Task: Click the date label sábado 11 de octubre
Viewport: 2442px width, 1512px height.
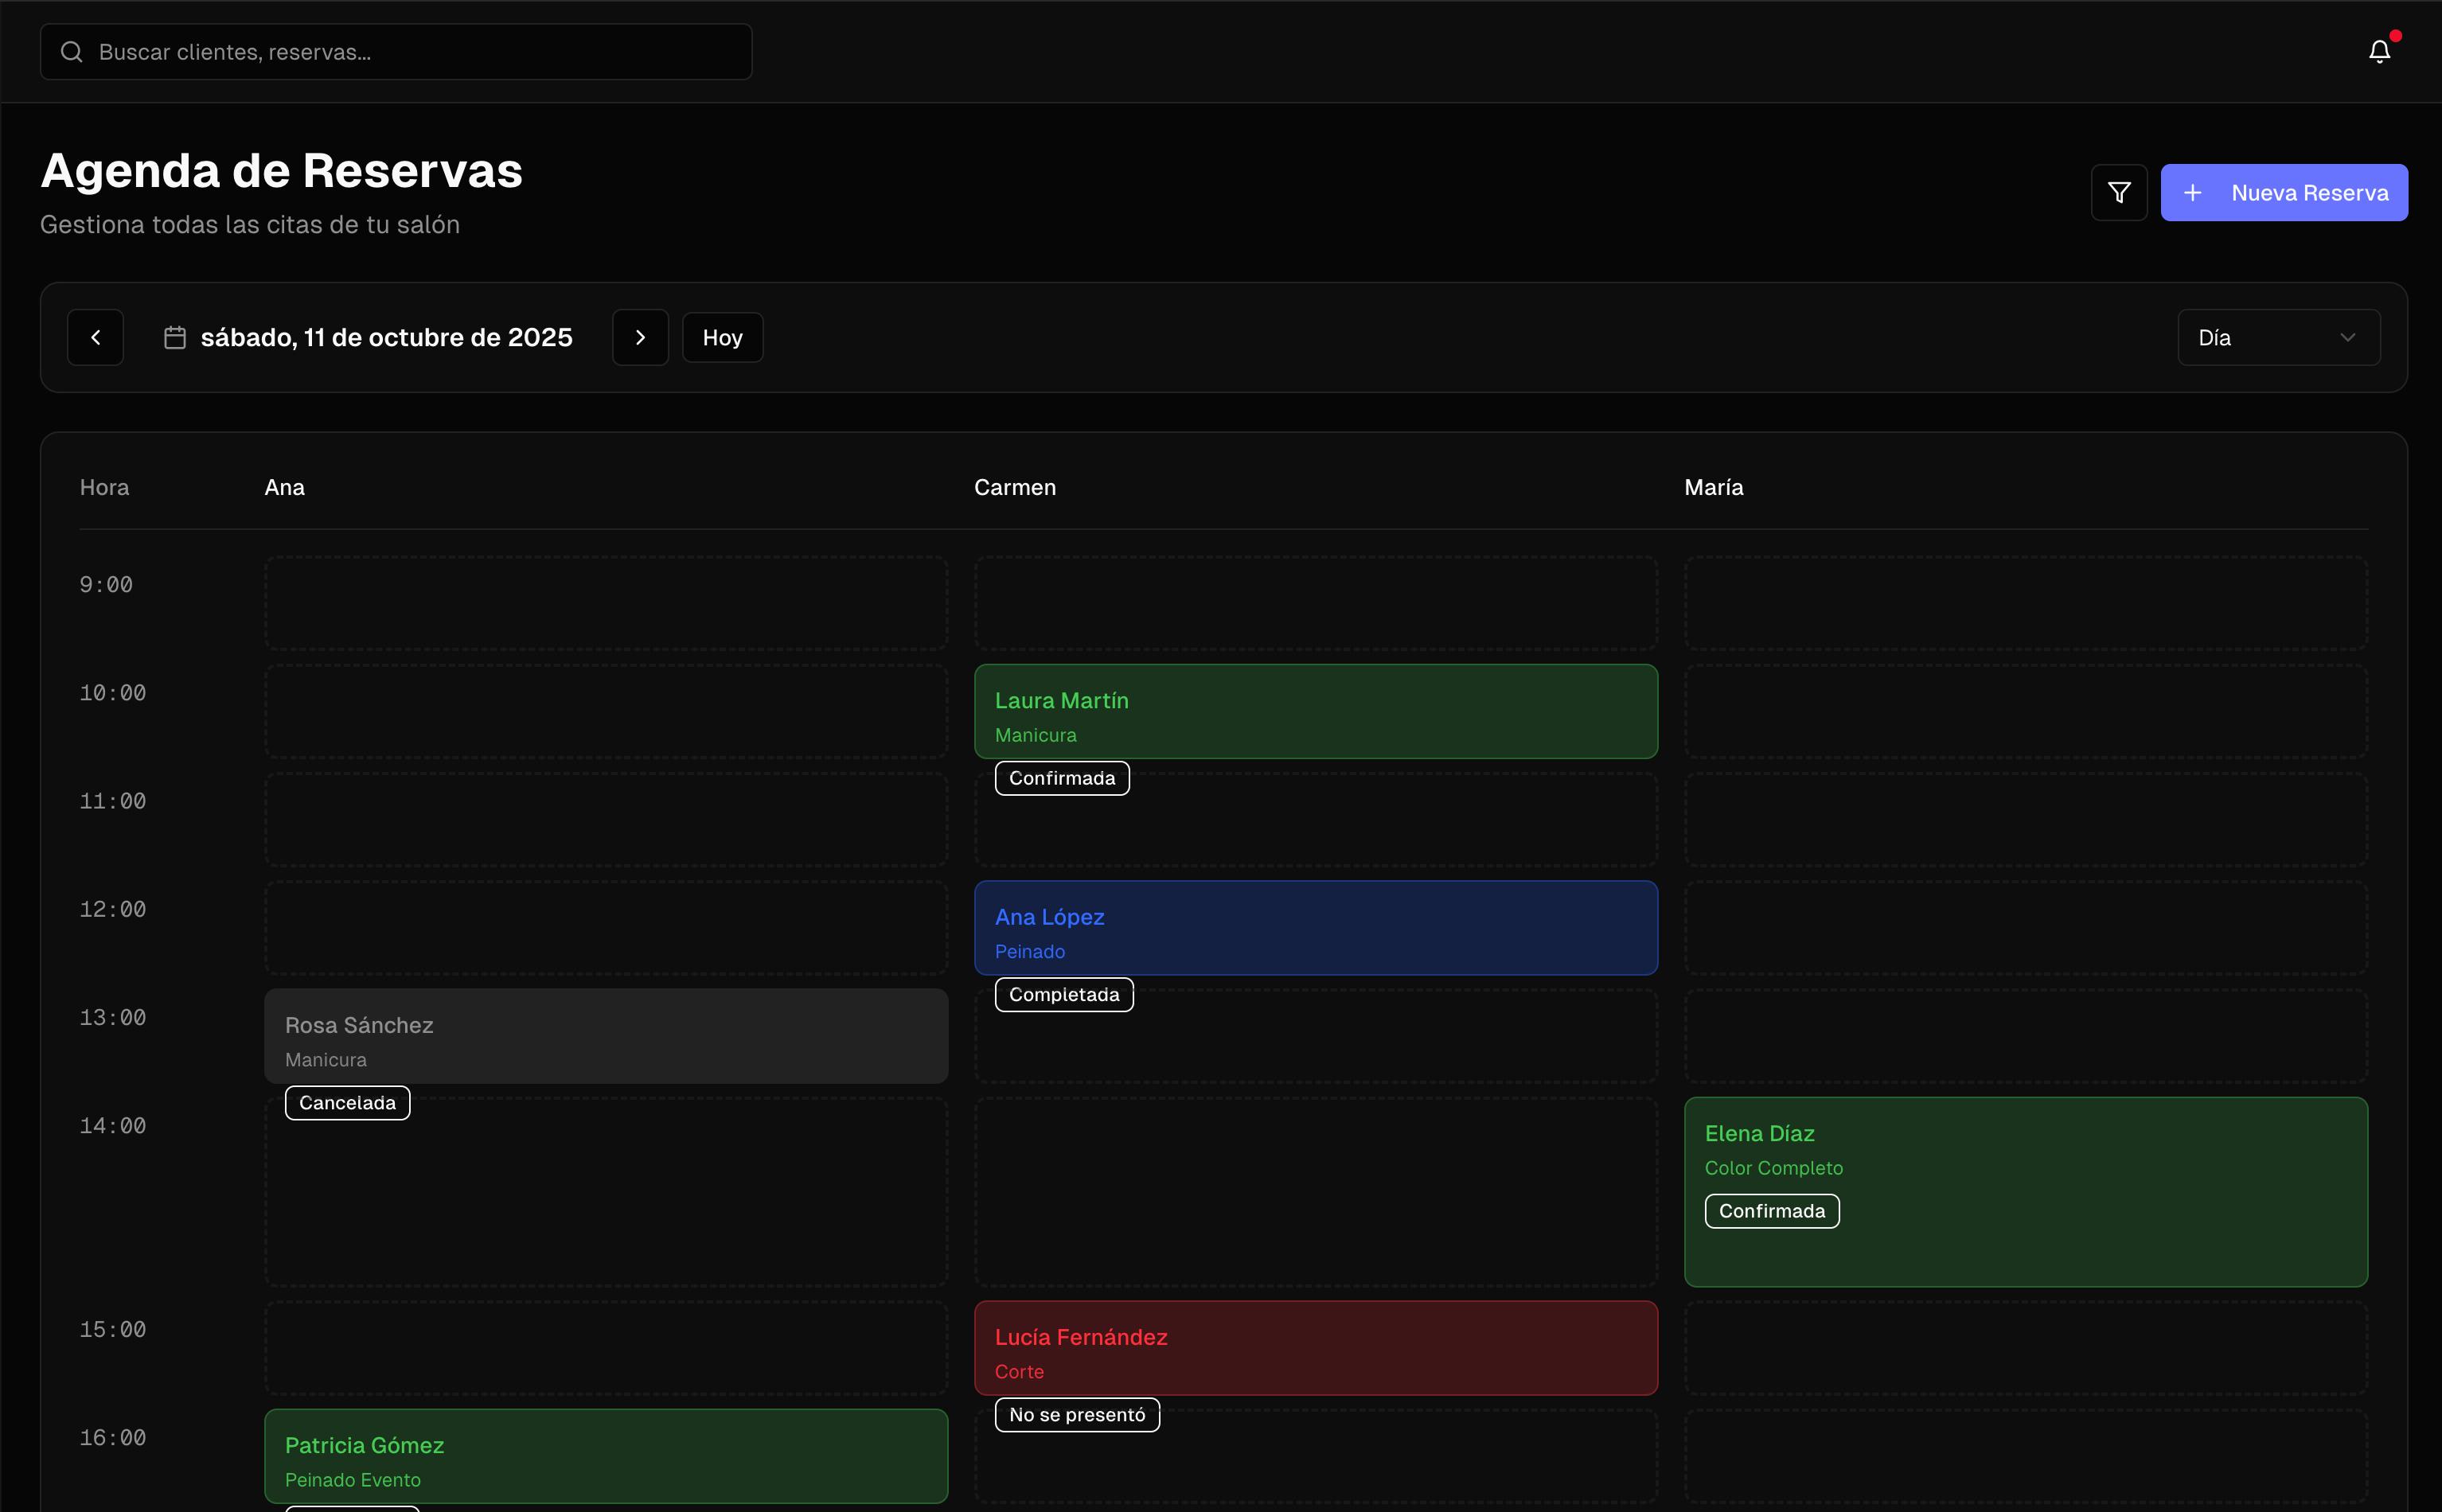Action: point(386,338)
